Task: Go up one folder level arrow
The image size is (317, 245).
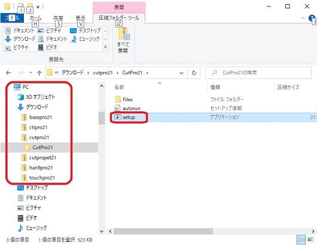Action: tap(39, 73)
